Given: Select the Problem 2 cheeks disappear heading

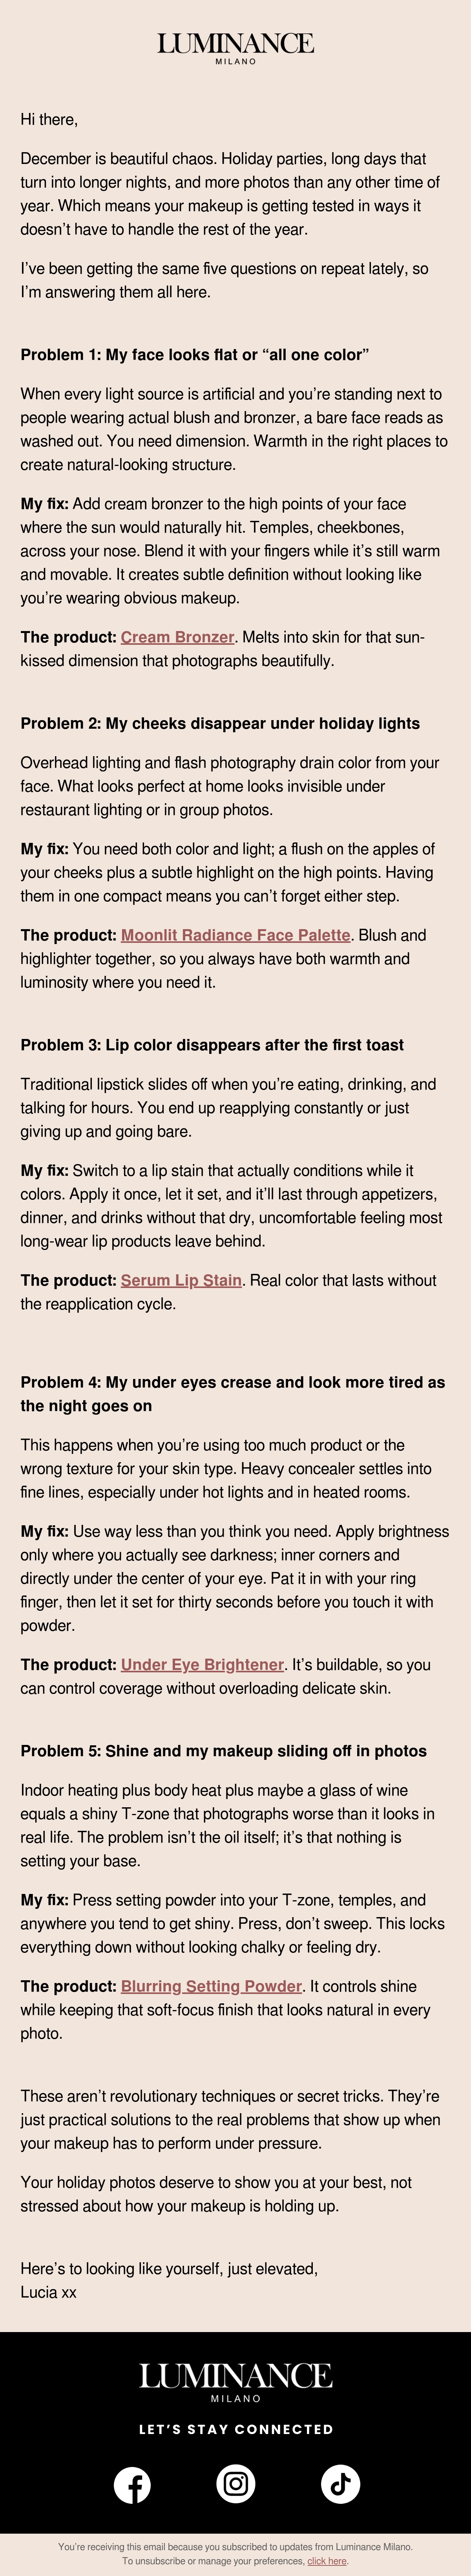Looking at the screenshot, I should (220, 723).
